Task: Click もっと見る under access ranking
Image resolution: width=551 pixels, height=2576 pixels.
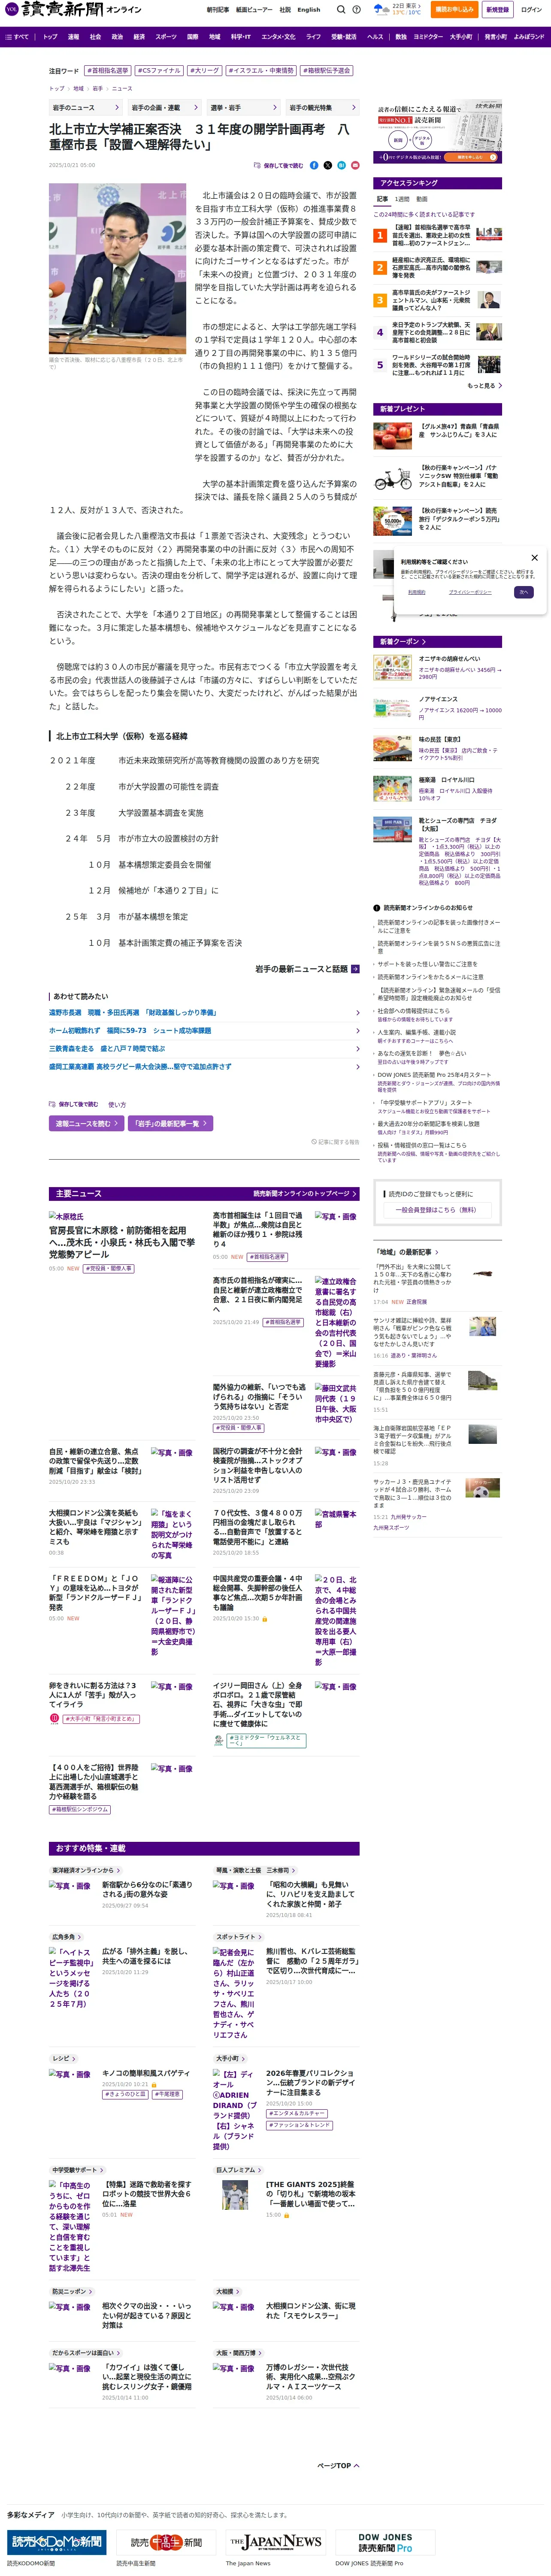Action: [x=484, y=385]
